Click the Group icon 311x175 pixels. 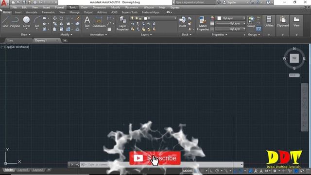pyautogui.click(x=251, y=22)
